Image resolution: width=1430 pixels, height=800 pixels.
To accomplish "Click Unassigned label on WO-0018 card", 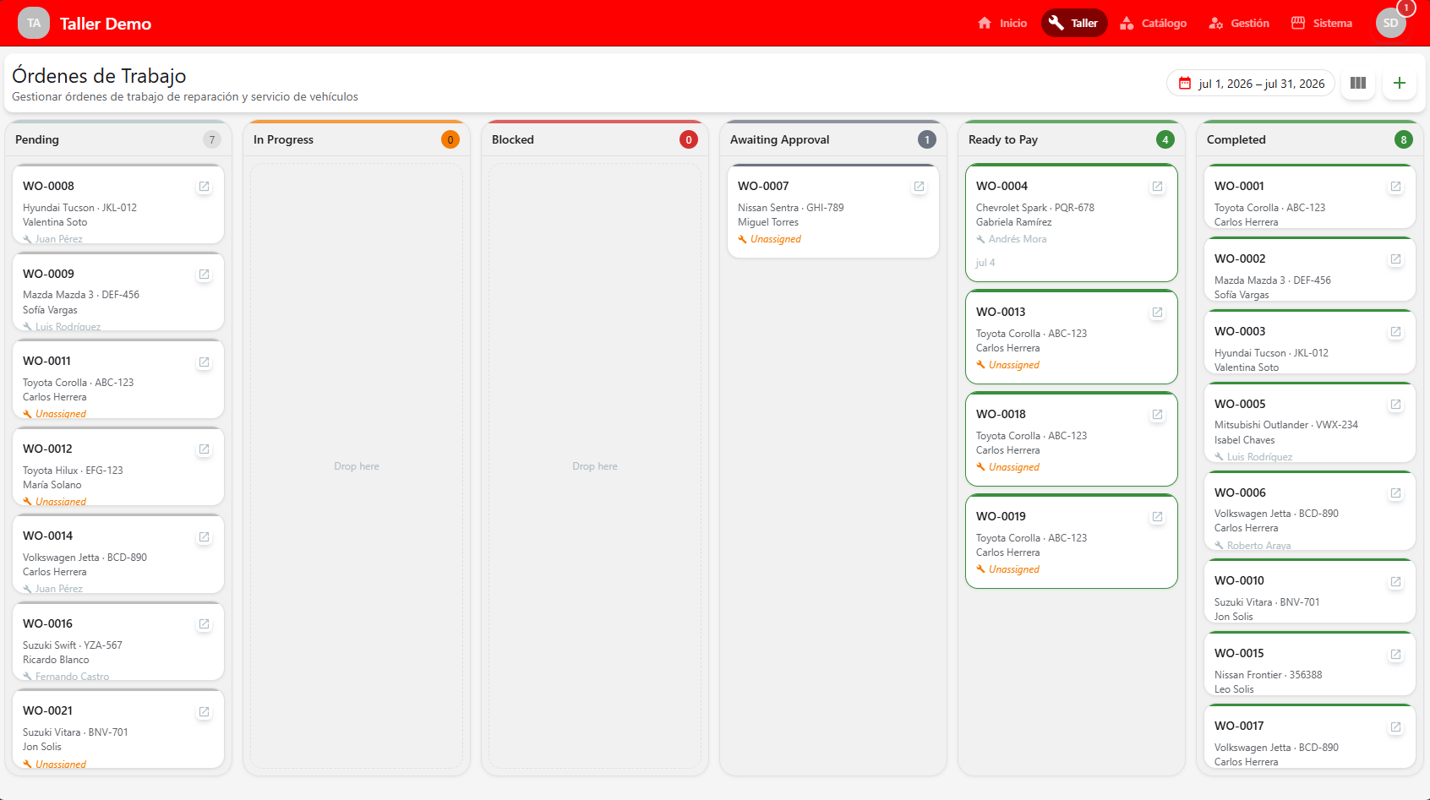I will [1013, 467].
